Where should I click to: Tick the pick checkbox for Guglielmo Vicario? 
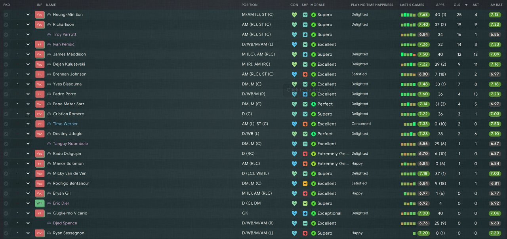pyautogui.click(x=6, y=213)
